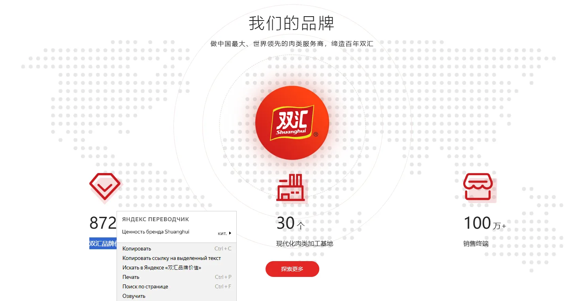Click the red diamond brand value icon
This screenshot has width=573, height=301.
pyautogui.click(x=105, y=186)
